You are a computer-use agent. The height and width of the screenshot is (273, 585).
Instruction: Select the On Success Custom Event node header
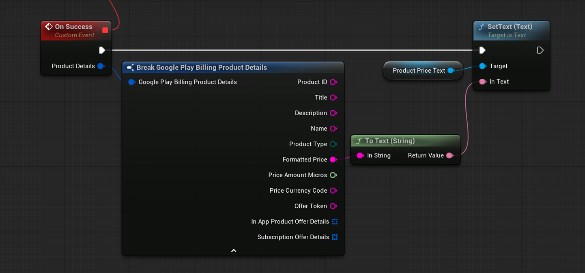tap(76, 30)
